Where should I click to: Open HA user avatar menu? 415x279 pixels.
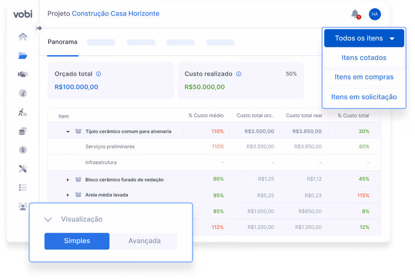pos(375,14)
